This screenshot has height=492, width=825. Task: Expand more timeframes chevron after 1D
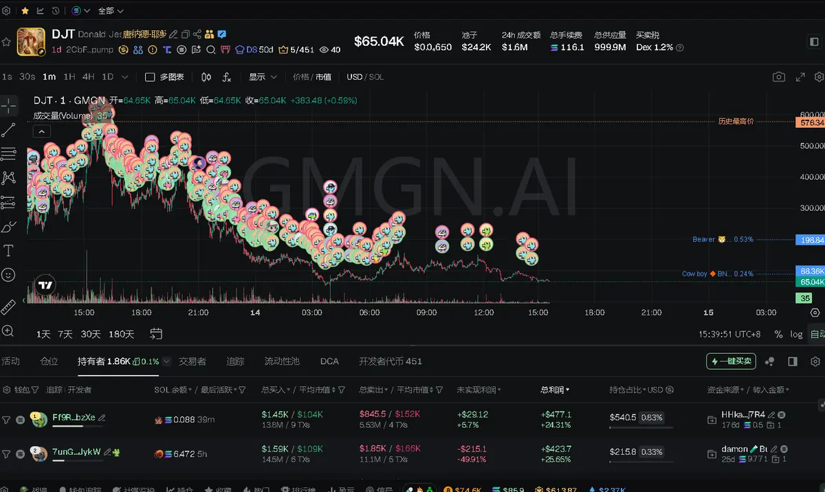(124, 77)
